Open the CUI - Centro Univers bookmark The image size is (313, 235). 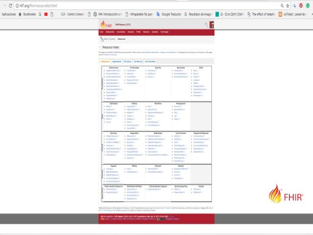[x=72, y=14]
